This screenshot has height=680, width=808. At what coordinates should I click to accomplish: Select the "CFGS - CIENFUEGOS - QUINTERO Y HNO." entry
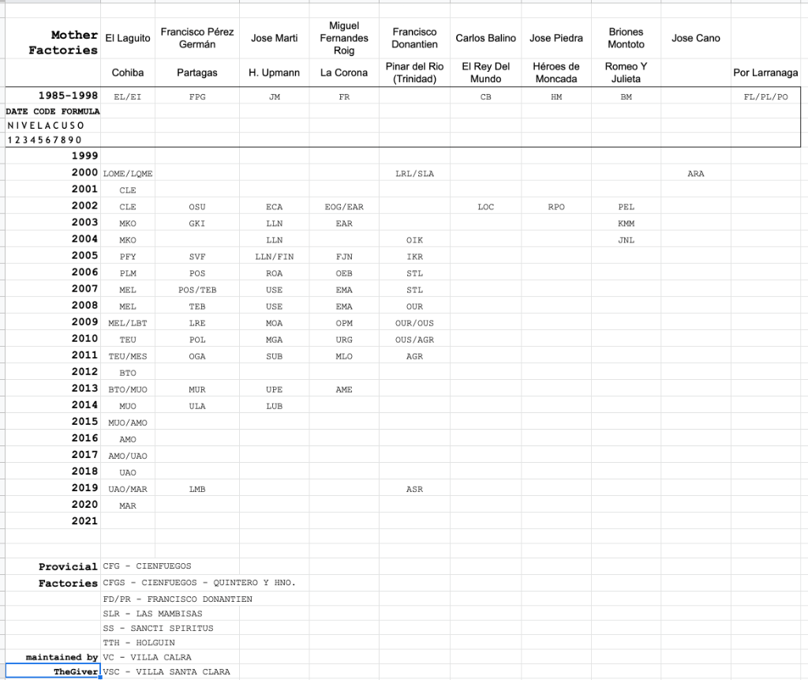pyautogui.click(x=199, y=583)
